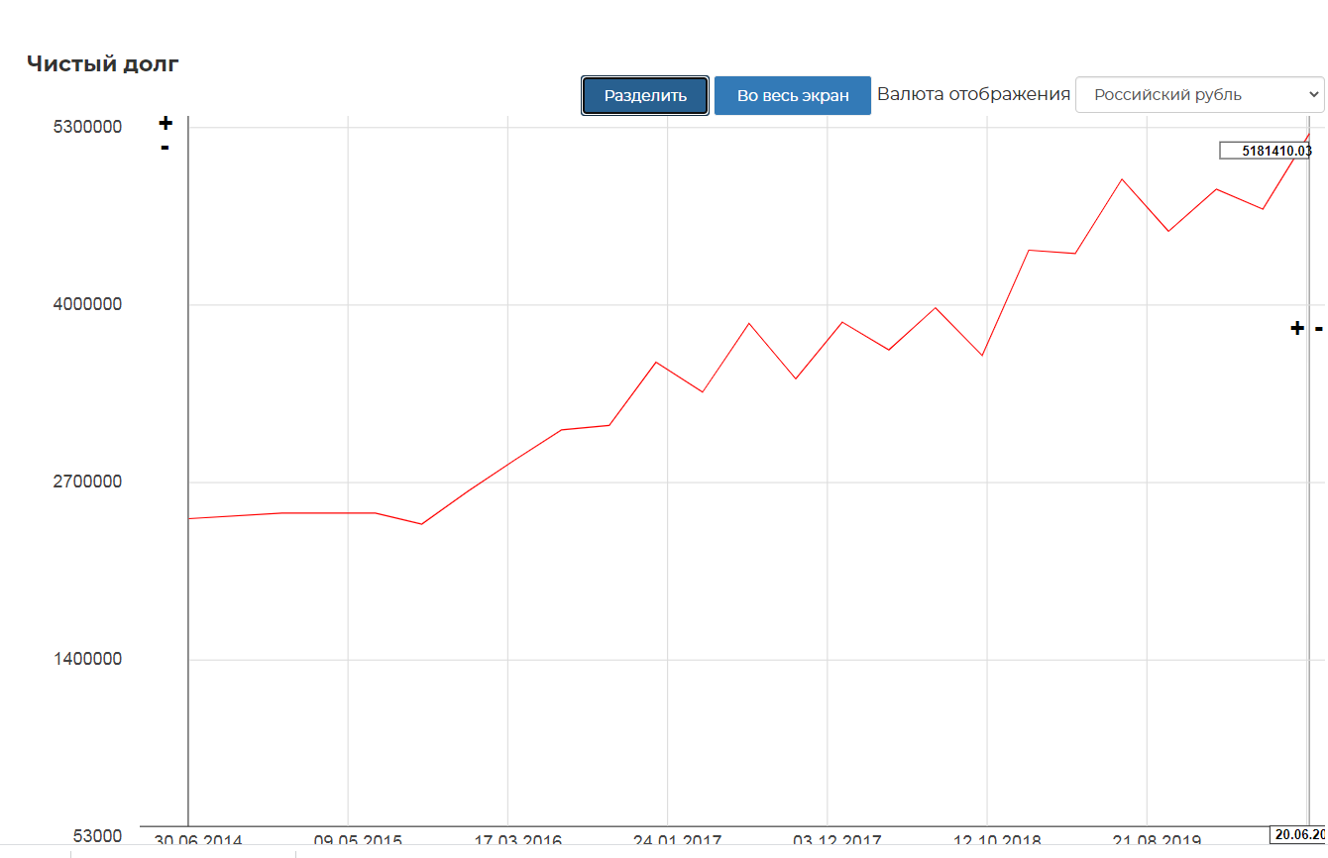Click the plus icon above the vertical axis
This screenshot has height=858, width=1328.
tap(166, 124)
